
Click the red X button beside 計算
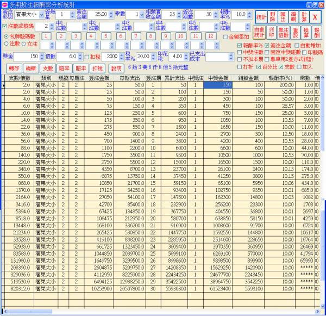[315, 17]
